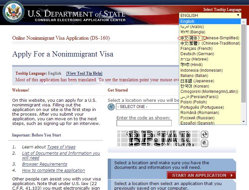Click Consular Electronic Application Center subtitle
The height and width of the screenshot is (190, 249).
click(80, 20)
